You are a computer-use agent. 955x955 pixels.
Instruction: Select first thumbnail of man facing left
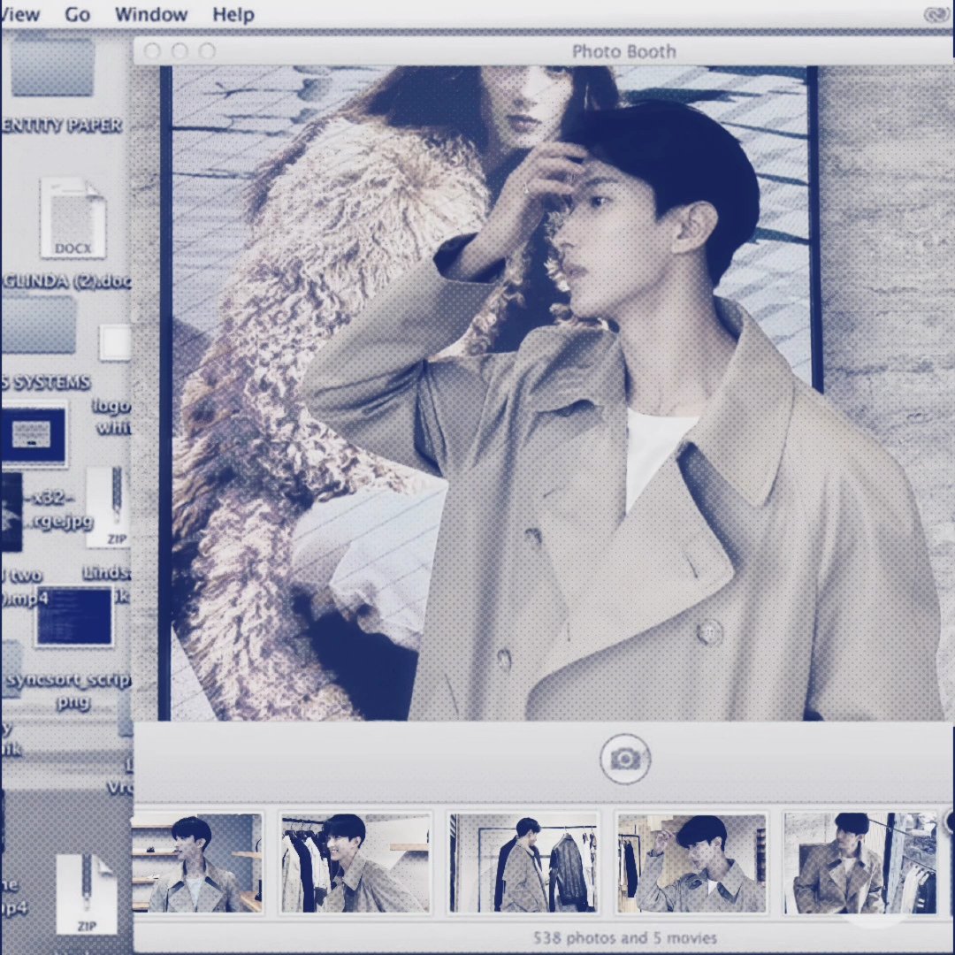[x=196, y=862]
